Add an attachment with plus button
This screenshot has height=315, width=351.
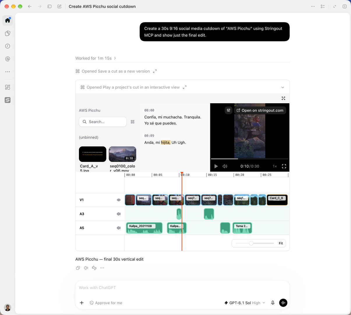pyautogui.click(x=82, y=303)
